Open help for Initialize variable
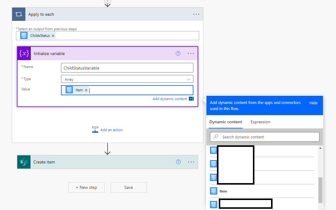Screen dimensions: 336x210 pyautogui.click(x=178, y=53)
